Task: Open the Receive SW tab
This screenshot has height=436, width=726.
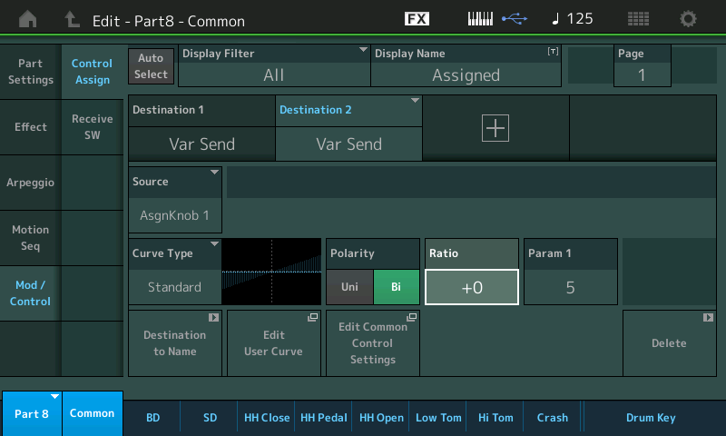Action: [92, 127]
